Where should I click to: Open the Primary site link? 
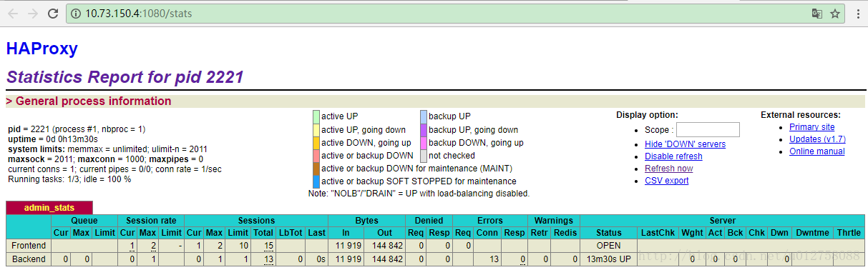click(811, 127)
